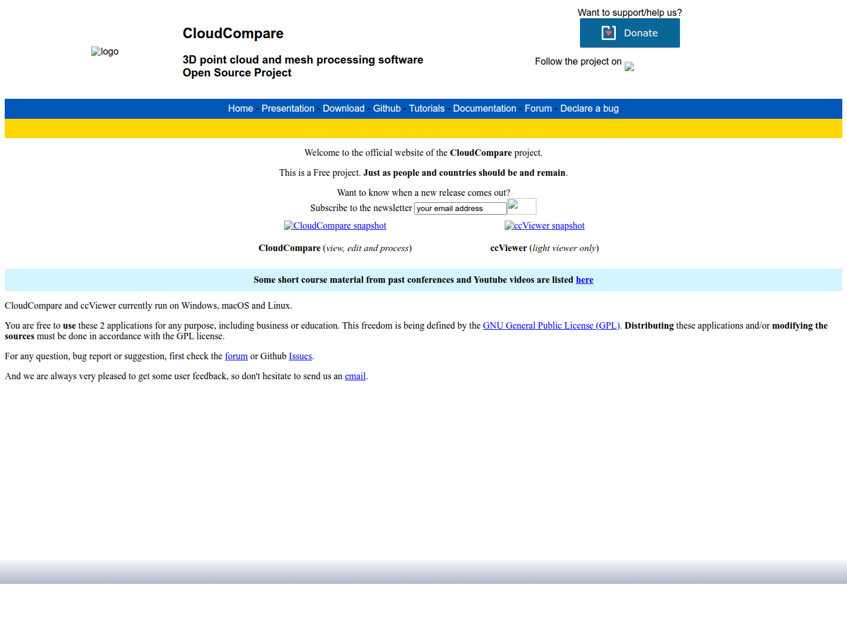Follow the 'here' course material link
The width and height of the screenshot is (847, 635).
pyautogui.click(x=585, y=280)
